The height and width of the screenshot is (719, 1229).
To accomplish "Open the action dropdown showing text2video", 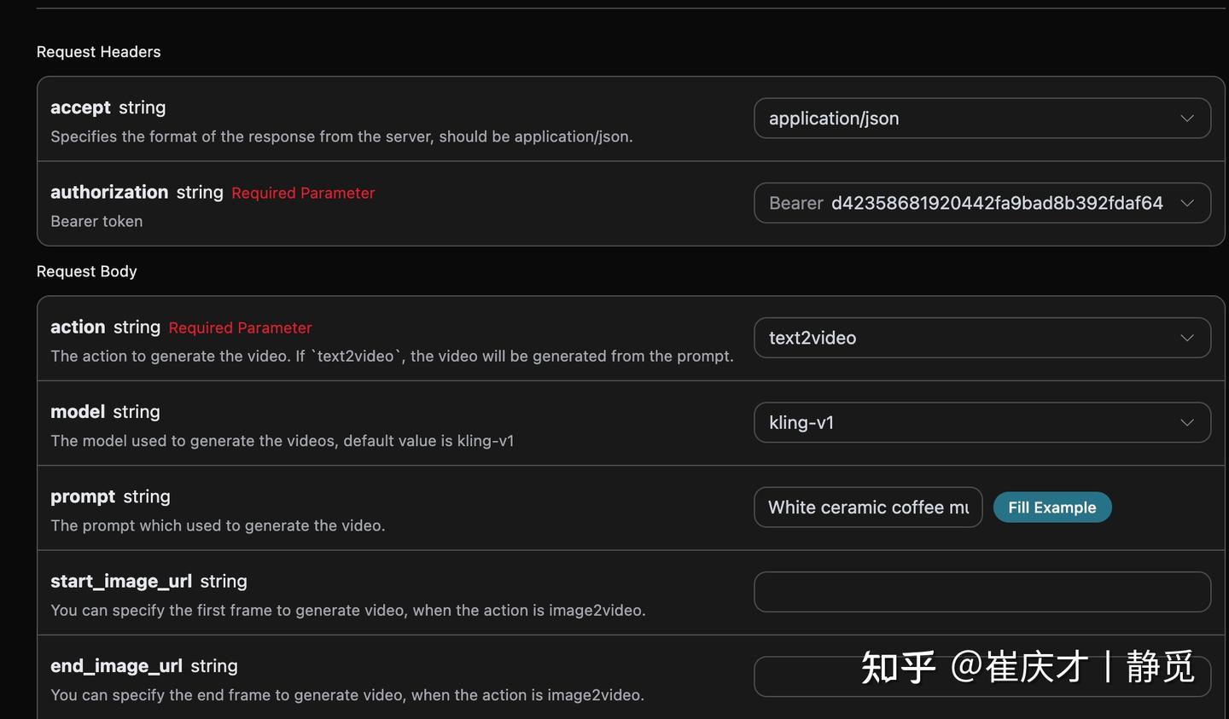I will [x=981, y=338].
